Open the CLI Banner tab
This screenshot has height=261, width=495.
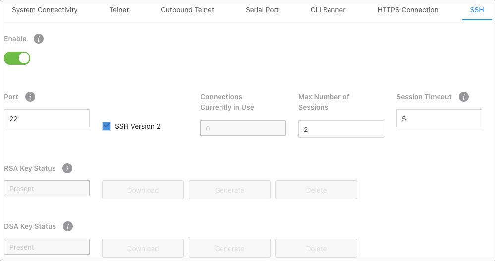328,10
